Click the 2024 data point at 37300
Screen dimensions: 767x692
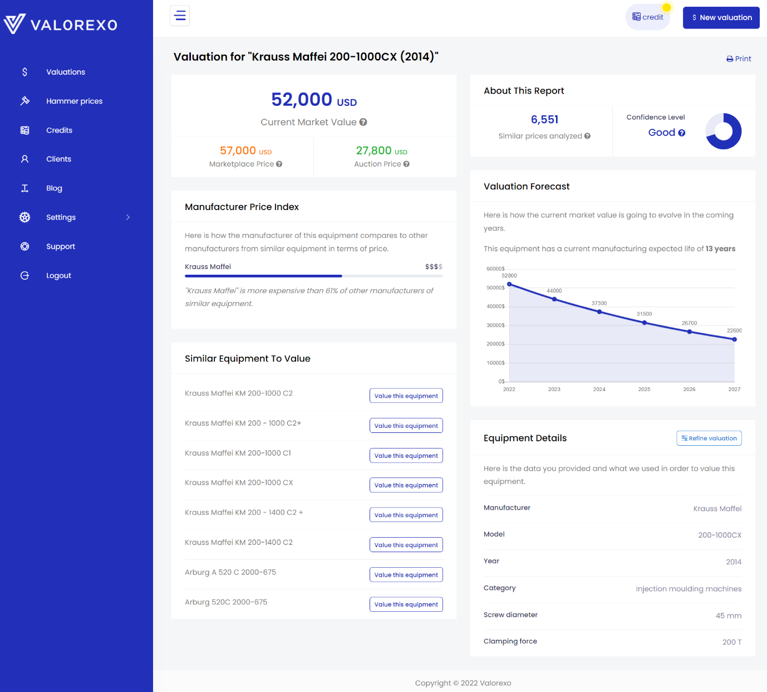coord(599,312)
